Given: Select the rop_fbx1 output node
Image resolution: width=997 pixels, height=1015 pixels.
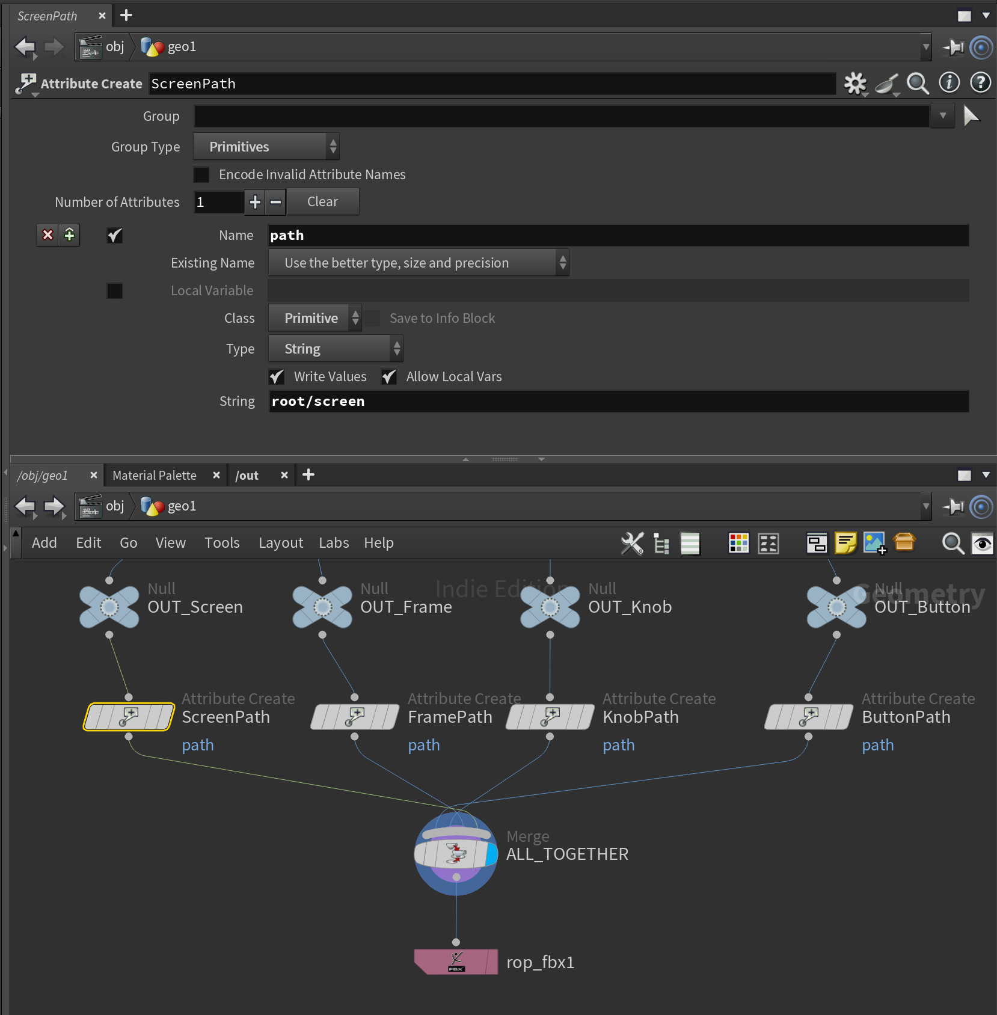Looking at the screenshot, I should tap(455, 961).
